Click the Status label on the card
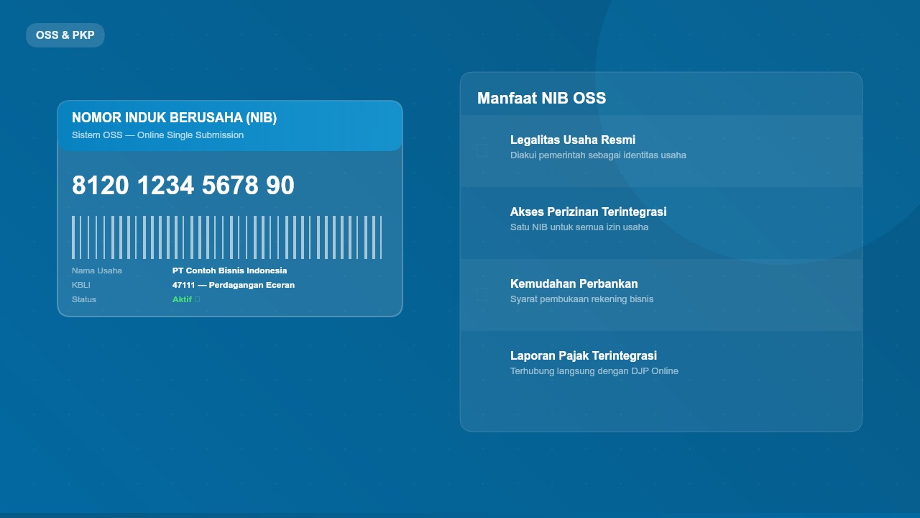 click(84, 300)
